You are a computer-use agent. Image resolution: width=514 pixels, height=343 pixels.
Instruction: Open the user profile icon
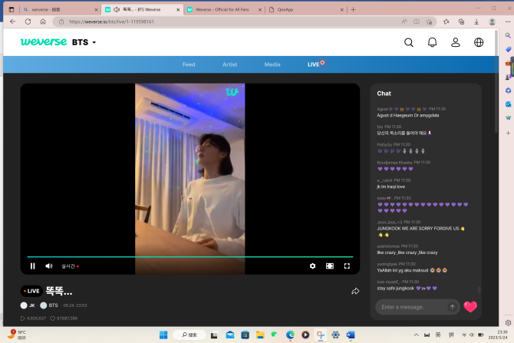pos(456,43)
